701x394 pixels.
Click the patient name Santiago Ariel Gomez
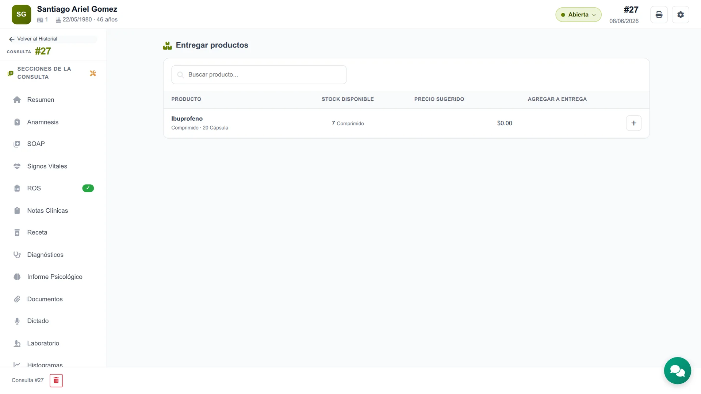click(x=77, y=9)
